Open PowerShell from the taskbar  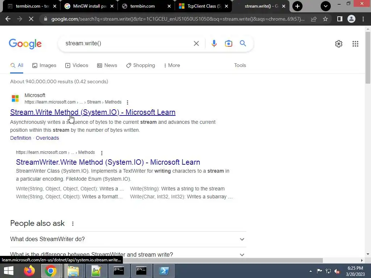(164, 271)
